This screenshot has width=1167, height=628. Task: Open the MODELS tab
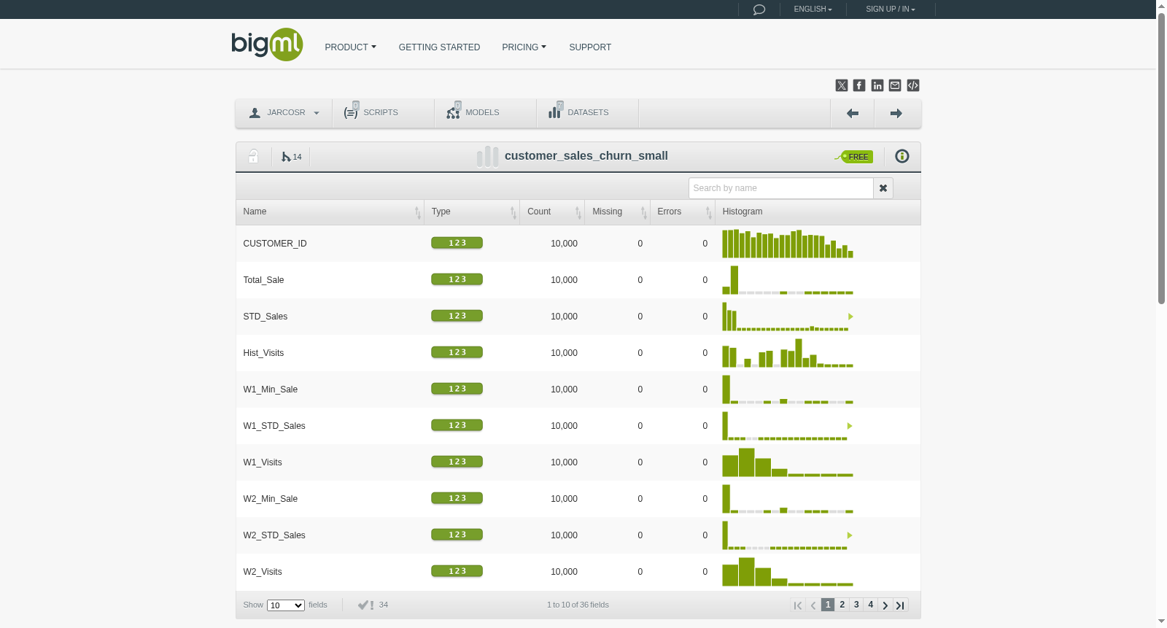(485, 113)
